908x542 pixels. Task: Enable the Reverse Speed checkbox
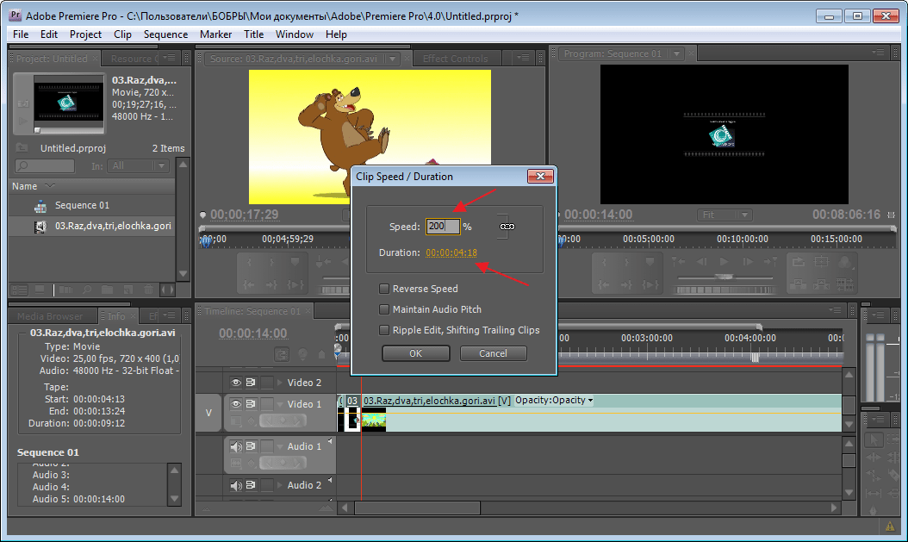pyautogui.click(x=384, y=289)
